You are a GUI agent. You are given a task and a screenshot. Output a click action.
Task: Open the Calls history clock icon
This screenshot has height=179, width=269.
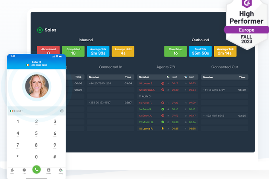point(24,170)
